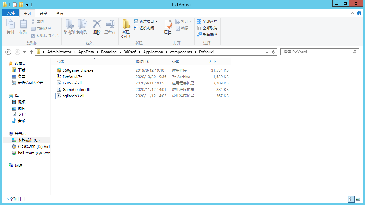The image size is (365, 205).
Task: Select the GameCenter.dll file
Action: point(142,90)
